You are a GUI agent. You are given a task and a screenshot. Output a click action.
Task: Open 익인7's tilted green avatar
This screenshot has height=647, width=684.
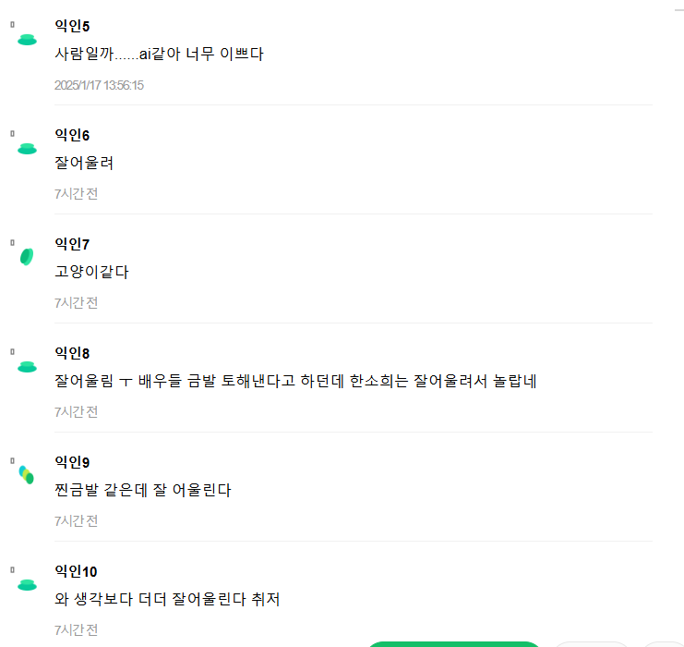click(27, 256)
